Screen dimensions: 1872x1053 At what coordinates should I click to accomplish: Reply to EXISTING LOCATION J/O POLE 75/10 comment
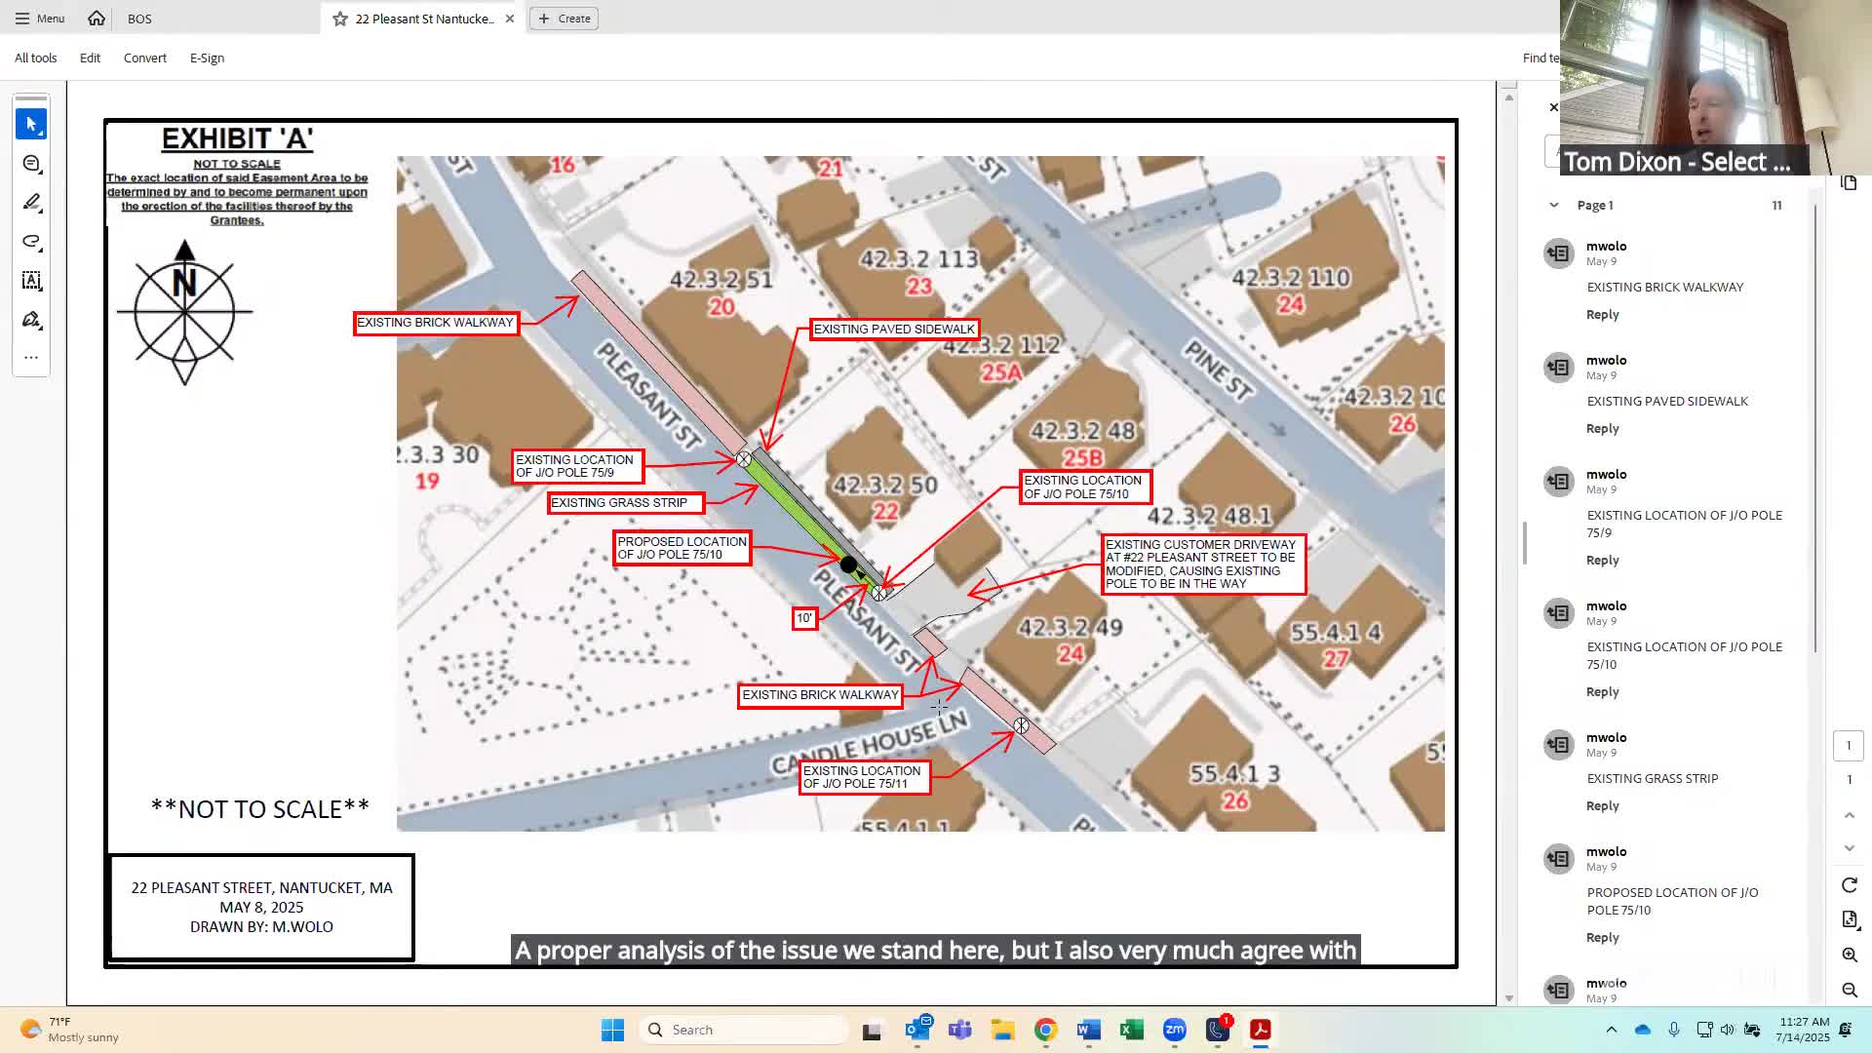pos(1602,691)
